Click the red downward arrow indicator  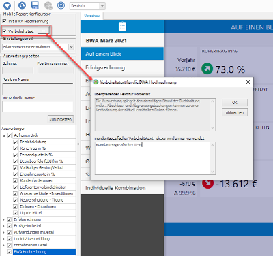(x=207, y=183)
